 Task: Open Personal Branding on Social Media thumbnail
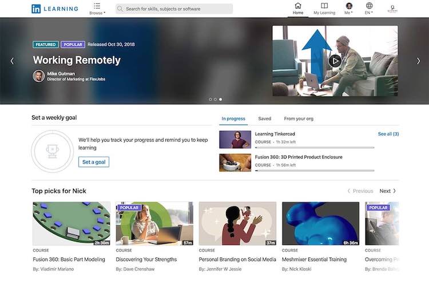[237, 223]
